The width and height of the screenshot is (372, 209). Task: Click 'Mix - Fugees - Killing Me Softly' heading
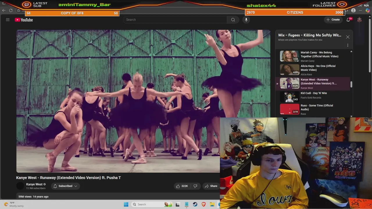click(310, 35)
